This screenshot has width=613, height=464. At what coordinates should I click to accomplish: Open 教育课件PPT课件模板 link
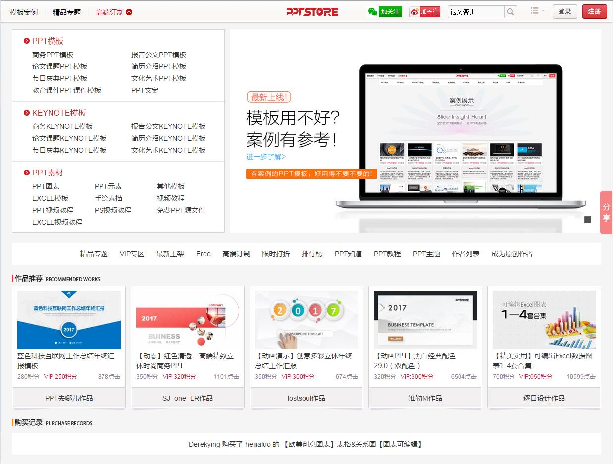pos(67,90)
